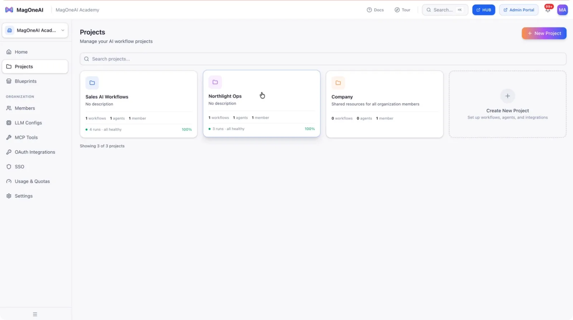Click the Northlight Ops folder icon
The height and width of the screenshot is (320, 573).
pyautogui.click(x=215, y=82)
